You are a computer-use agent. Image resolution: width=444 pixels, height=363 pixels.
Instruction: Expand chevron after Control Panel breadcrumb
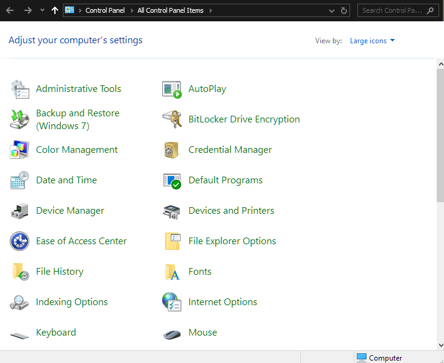click(132, 11)
